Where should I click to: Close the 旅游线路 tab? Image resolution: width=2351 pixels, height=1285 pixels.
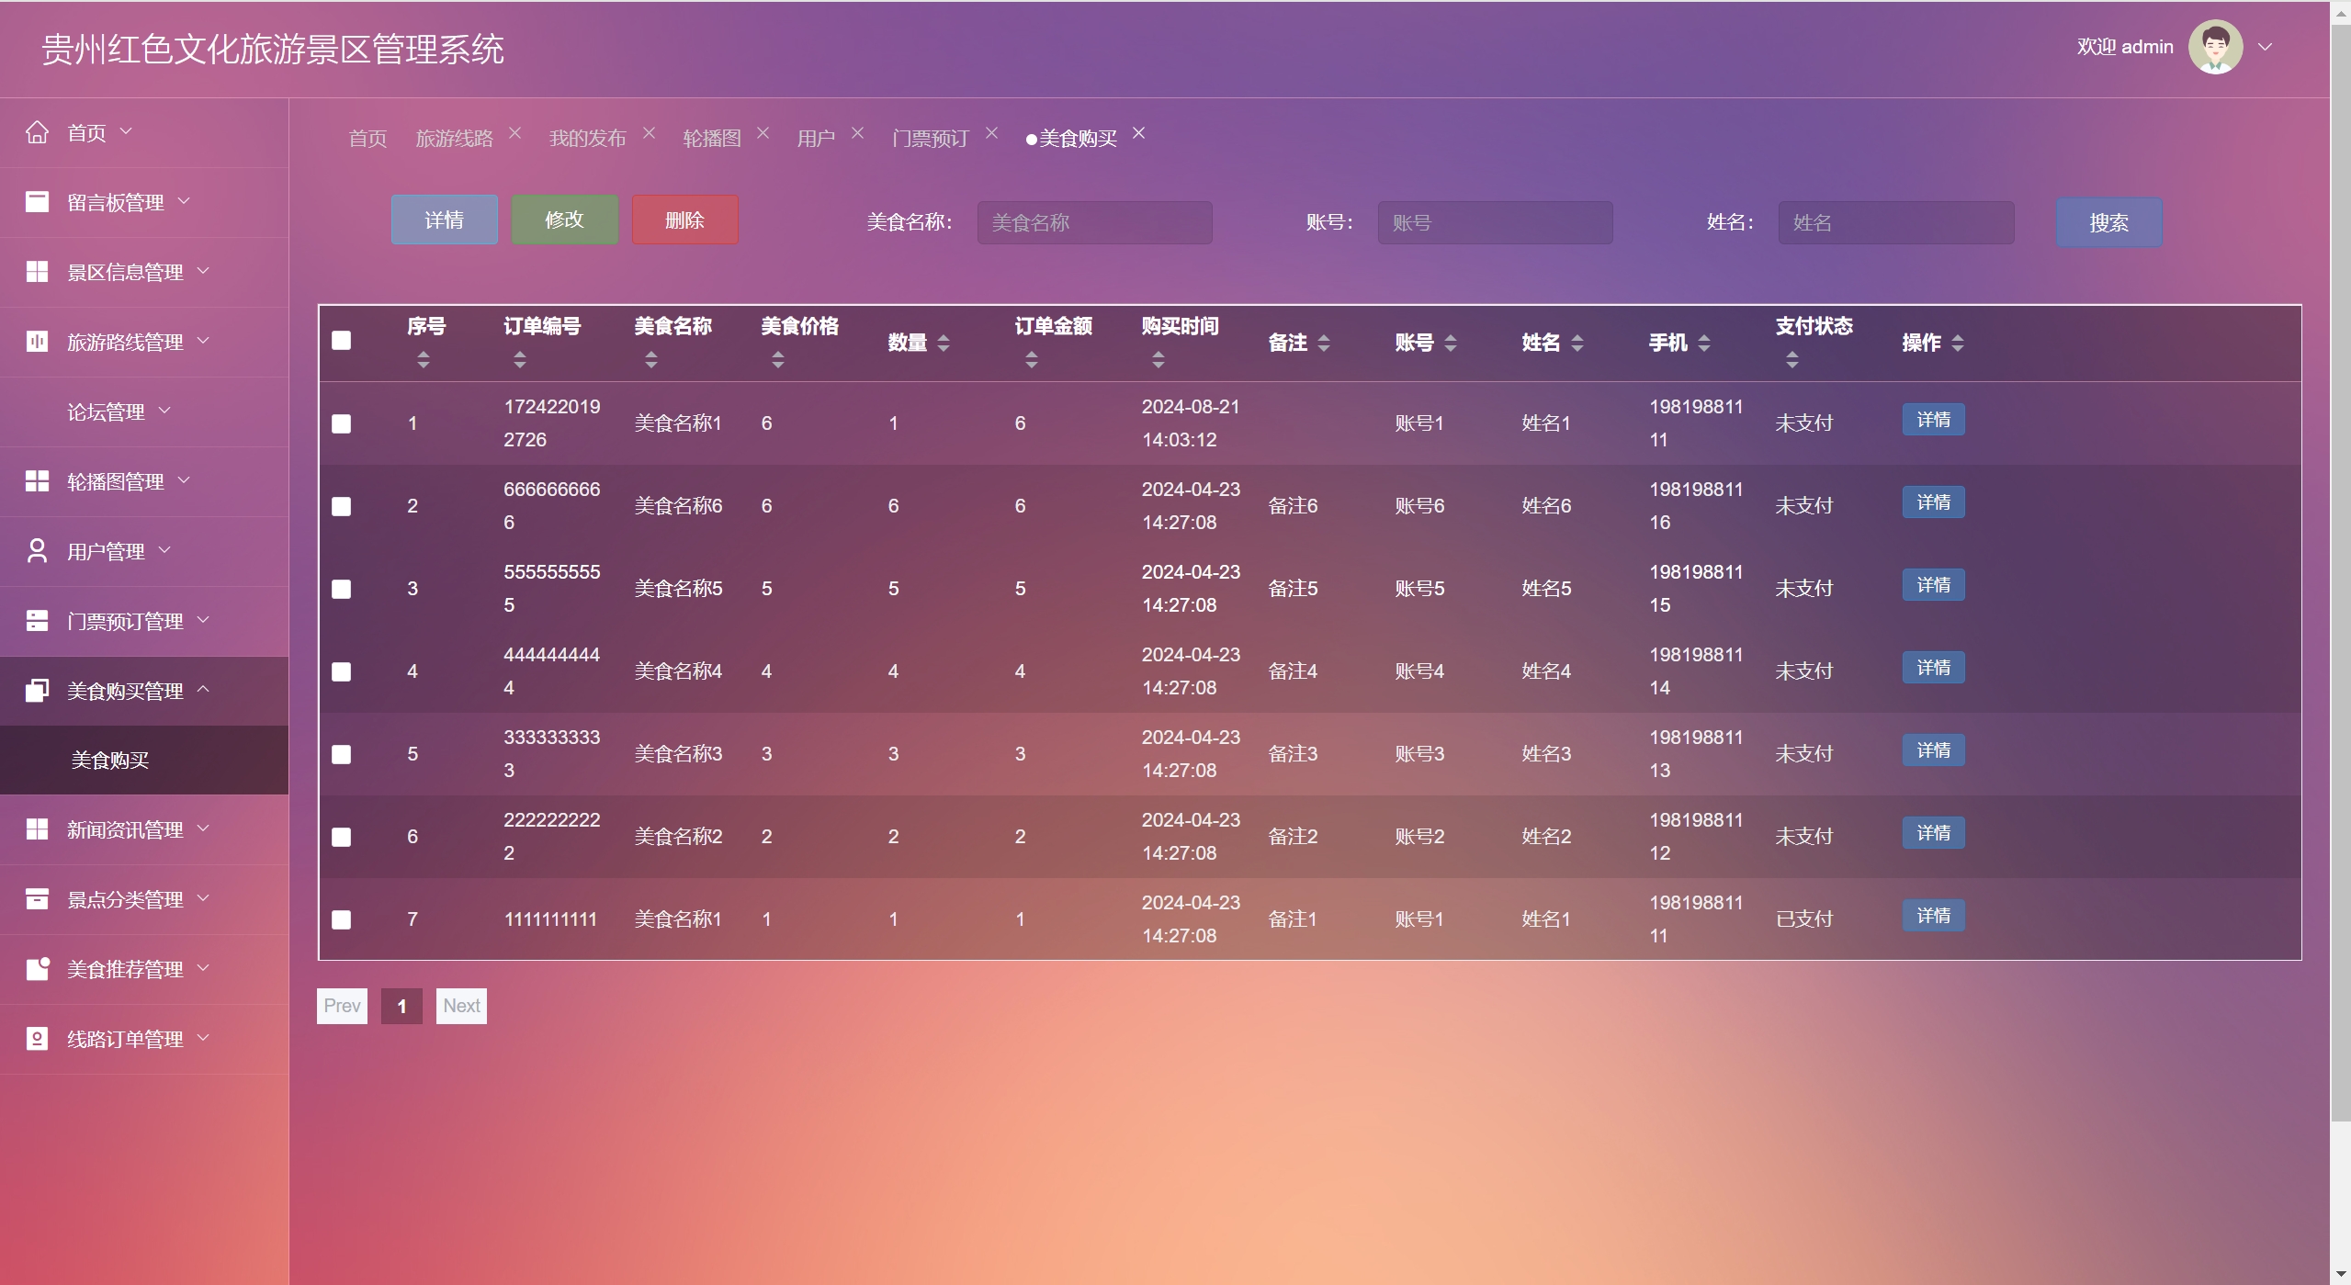pyautogui.click(x=515, y=133)
